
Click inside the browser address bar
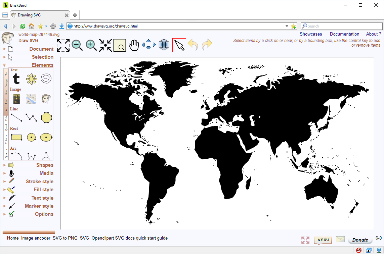click(x=168, y=26)
